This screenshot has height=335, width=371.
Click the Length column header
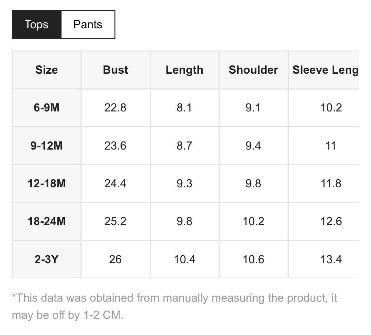(x=185, y=70)
